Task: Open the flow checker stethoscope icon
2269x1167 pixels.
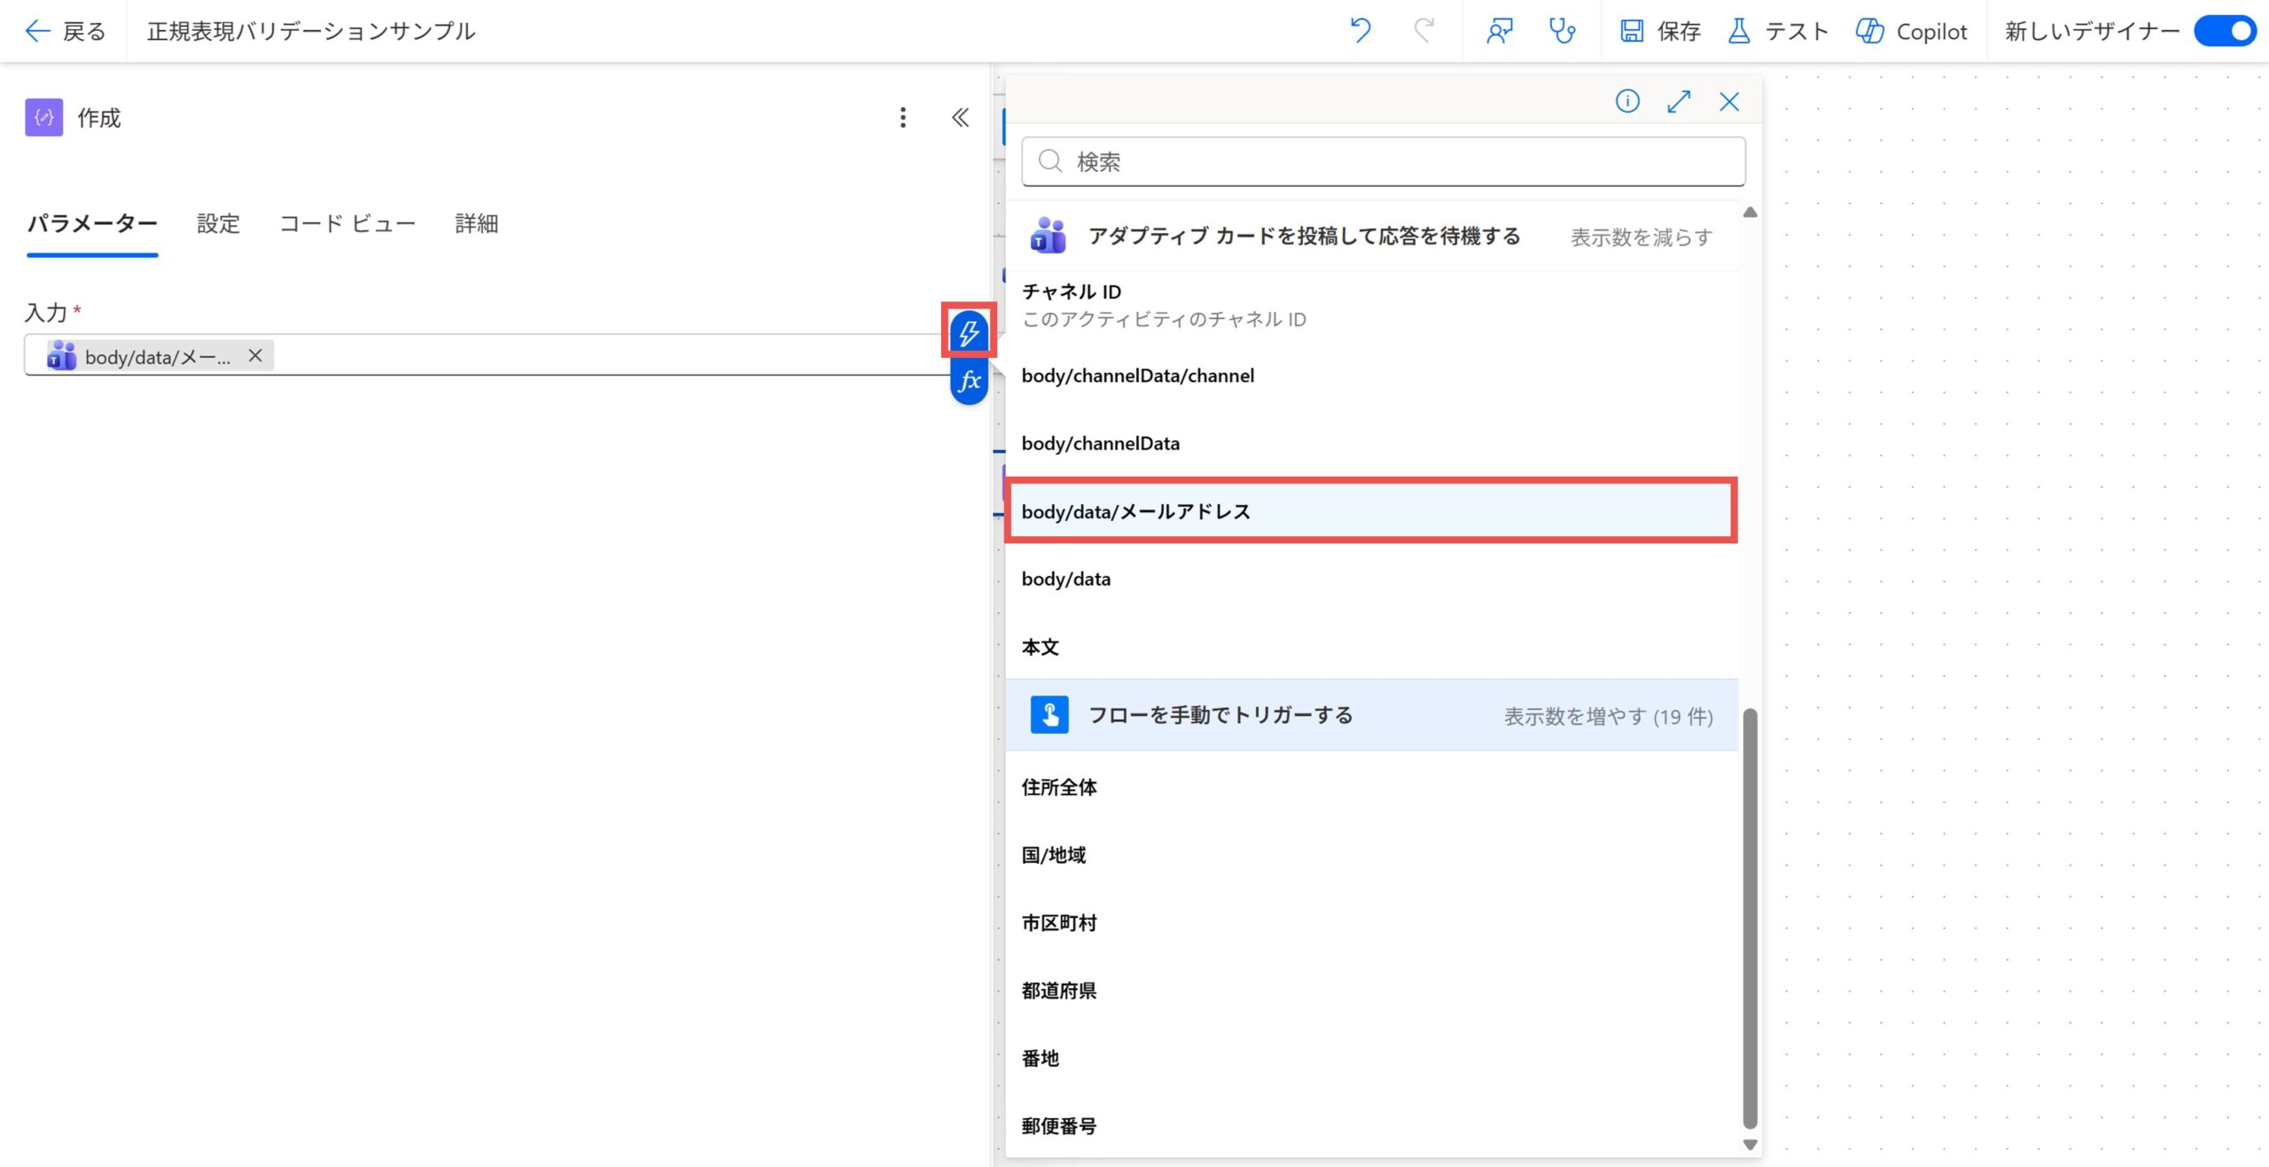Action: coord(1562,31)
